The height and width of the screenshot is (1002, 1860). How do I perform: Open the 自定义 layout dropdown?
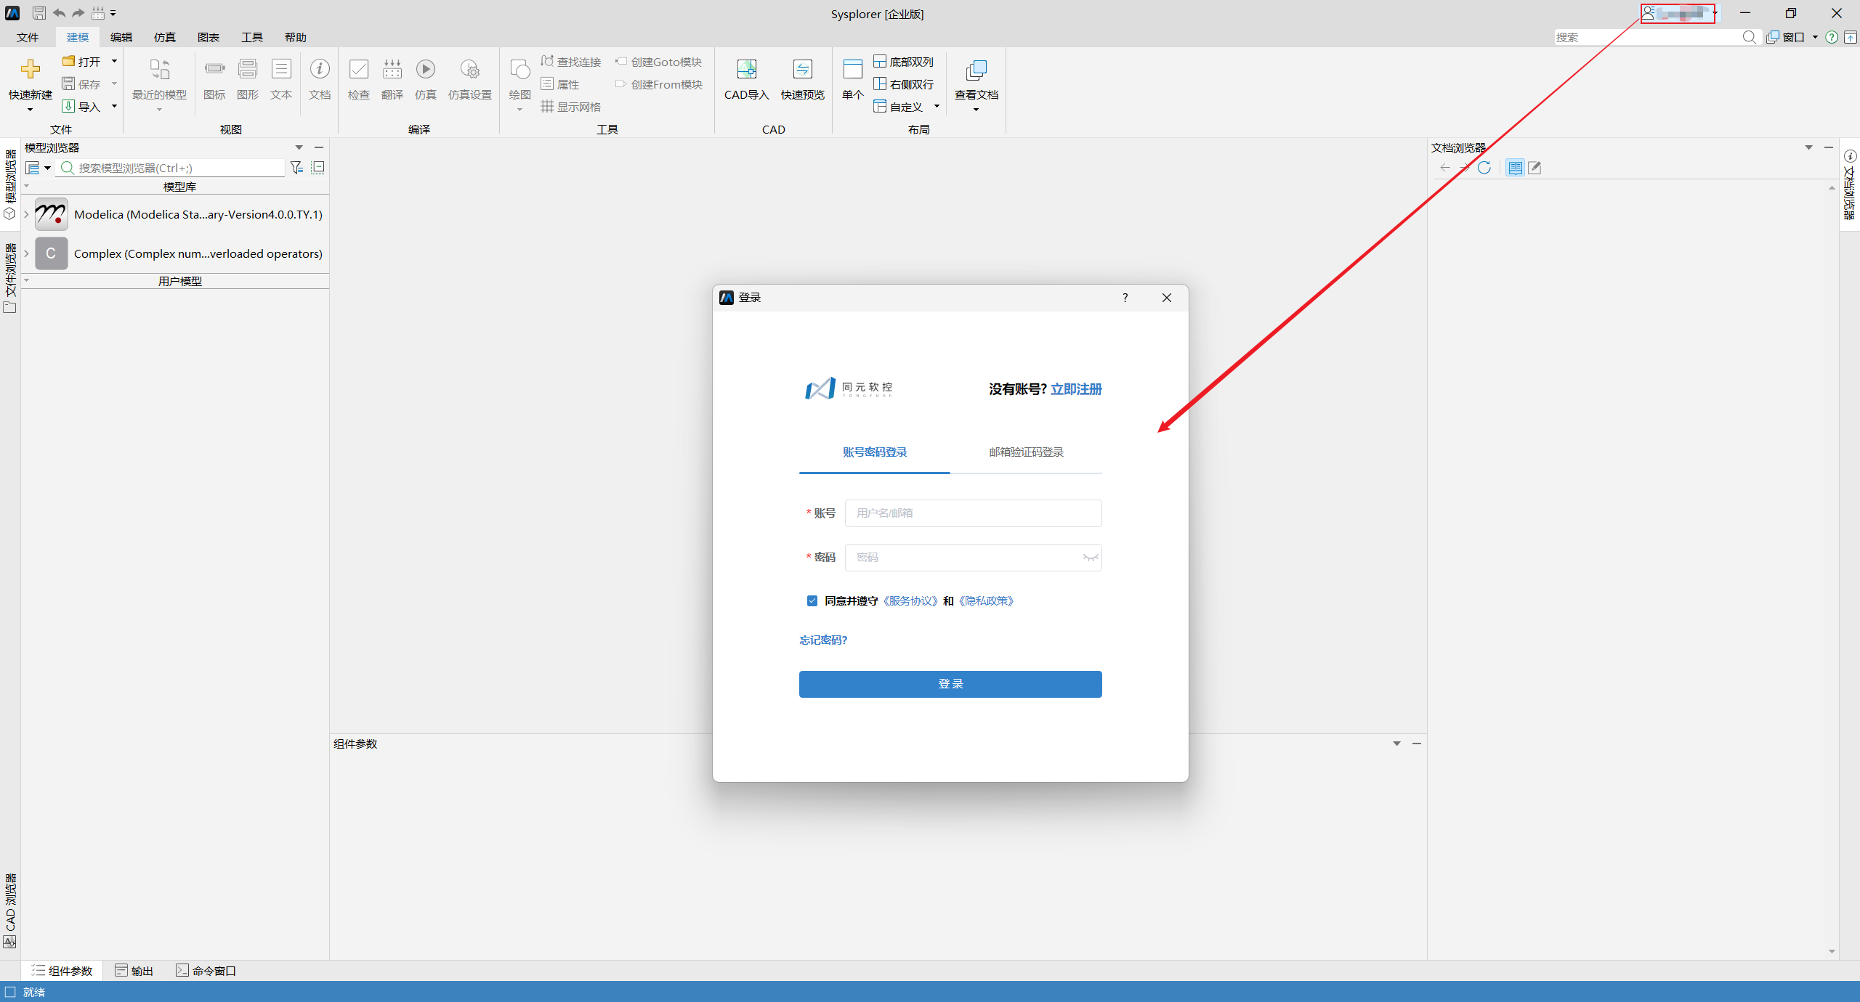(937, 107)
